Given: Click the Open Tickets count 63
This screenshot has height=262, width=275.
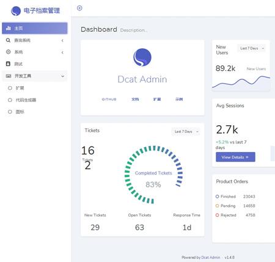Looking at the screenshot, I should pos(139,227).
